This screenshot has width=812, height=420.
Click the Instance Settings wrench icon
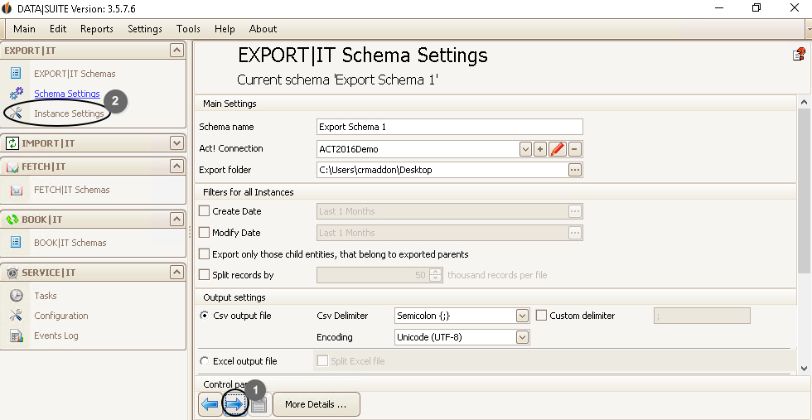(16, 113)
